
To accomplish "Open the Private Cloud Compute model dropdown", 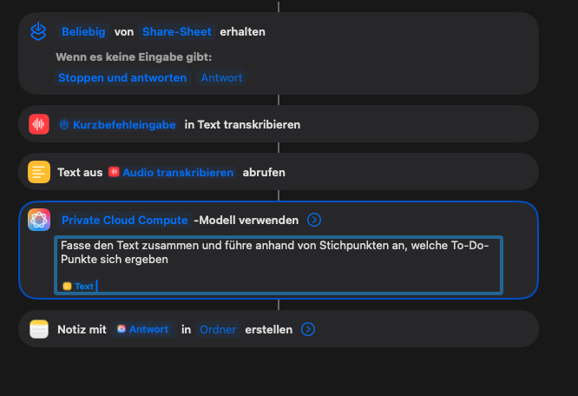I will [x=124, y=220].
